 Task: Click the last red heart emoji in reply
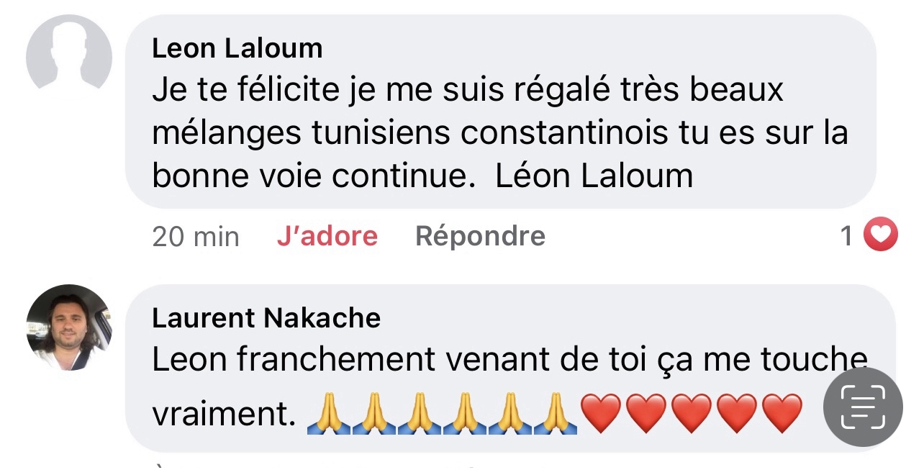782,414
